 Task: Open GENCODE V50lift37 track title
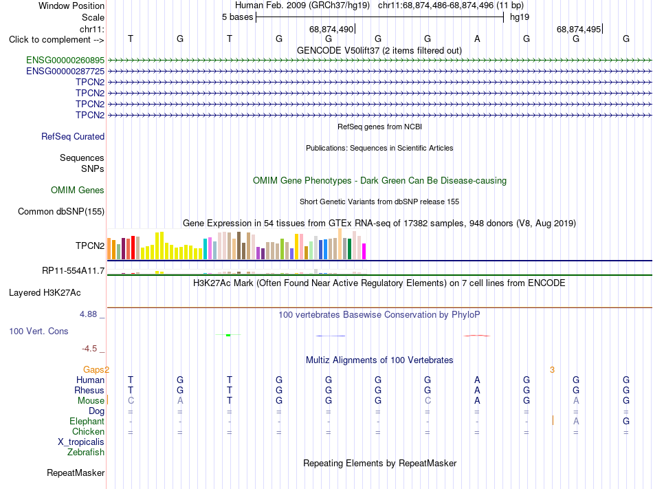(379, 51)
